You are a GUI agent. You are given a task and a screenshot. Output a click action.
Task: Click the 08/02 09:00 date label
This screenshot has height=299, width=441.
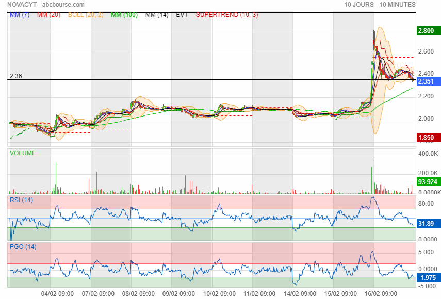[x=138, y=294]
